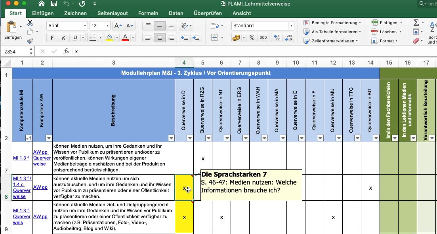Click the accounting currency coins icon
This screenshot has width=437, height=234.
(x=236, y=38)
